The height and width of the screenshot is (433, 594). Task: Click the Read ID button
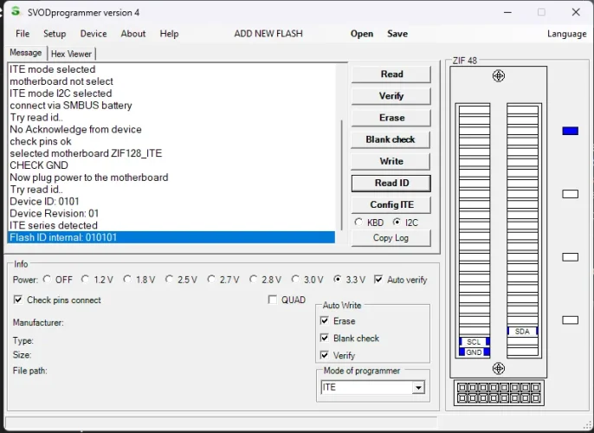coord(391,183)
